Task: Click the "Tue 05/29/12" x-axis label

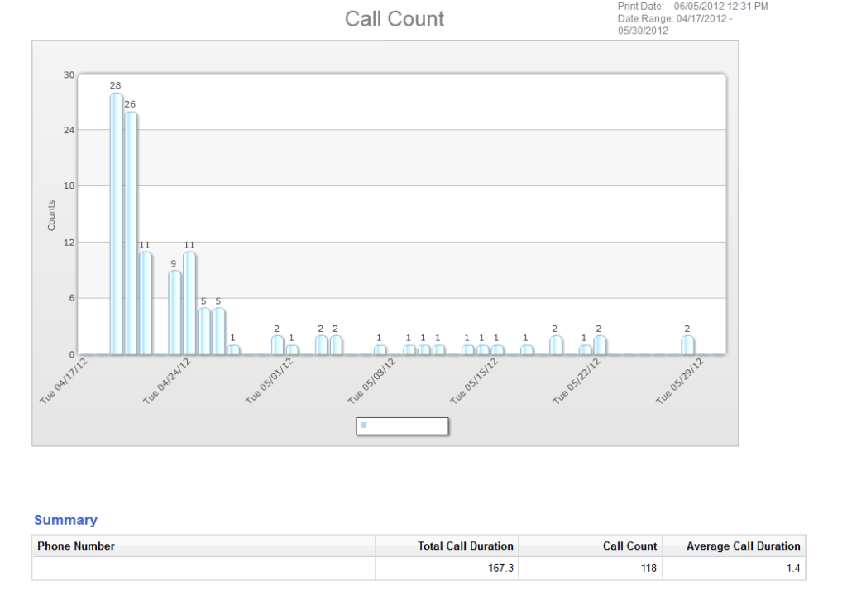Action: point(680,381)
